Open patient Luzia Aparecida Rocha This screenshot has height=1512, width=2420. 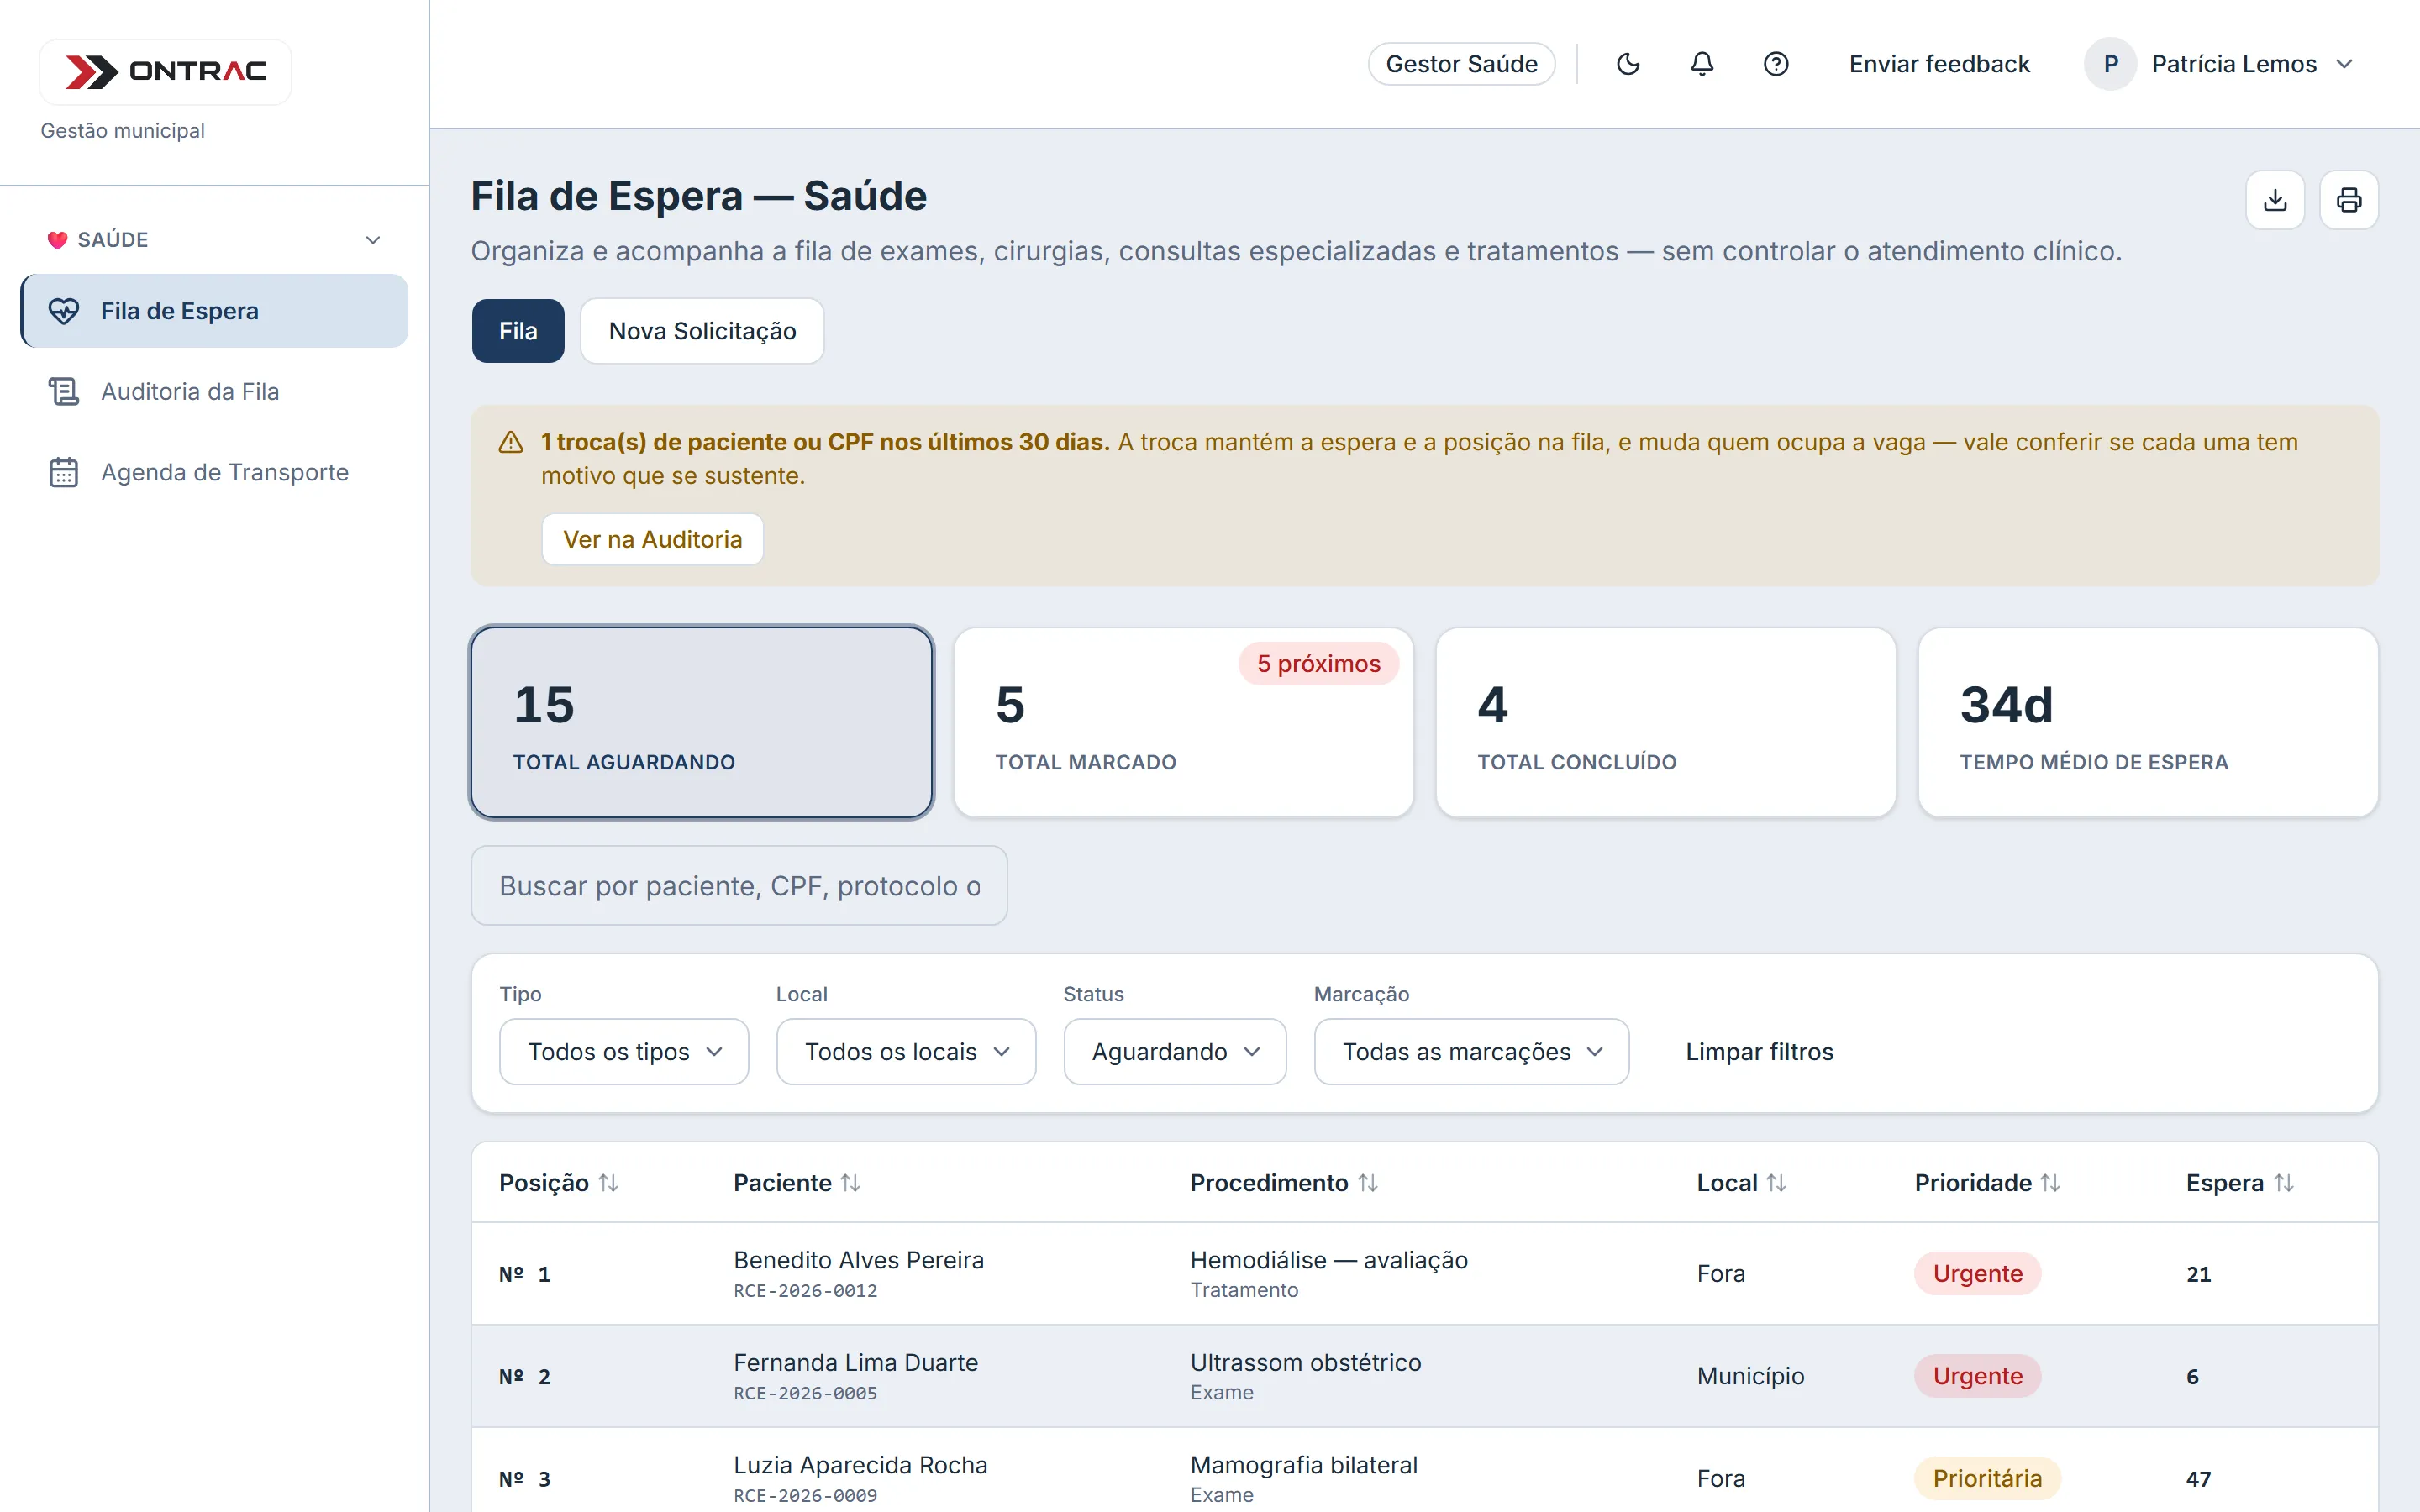(x=860, y=1465)
